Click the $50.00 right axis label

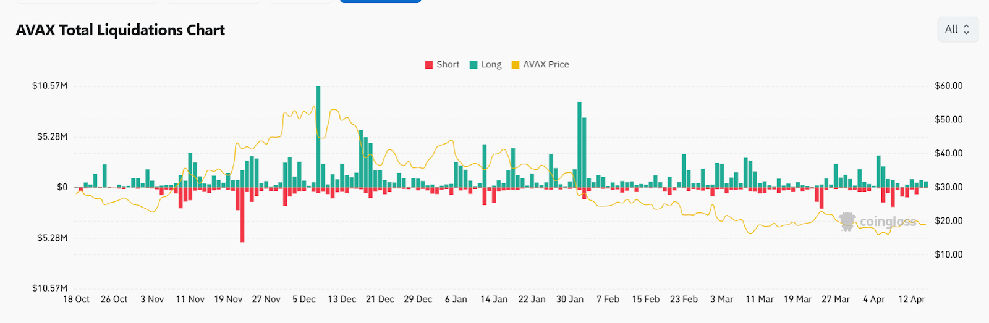click(x=949, y=119)
